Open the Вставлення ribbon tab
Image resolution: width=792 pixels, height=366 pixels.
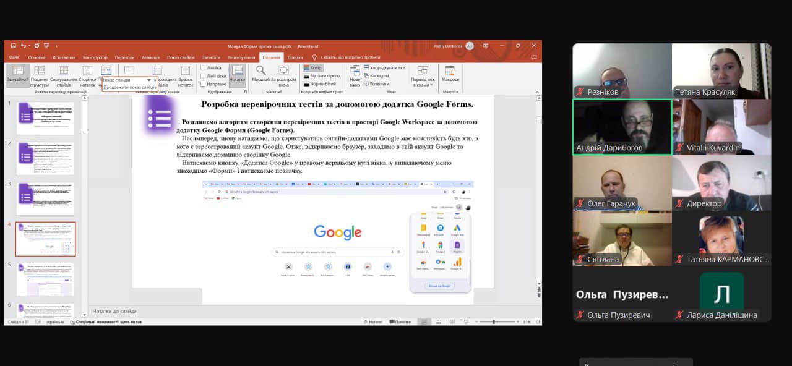click(x=64, y=57)
